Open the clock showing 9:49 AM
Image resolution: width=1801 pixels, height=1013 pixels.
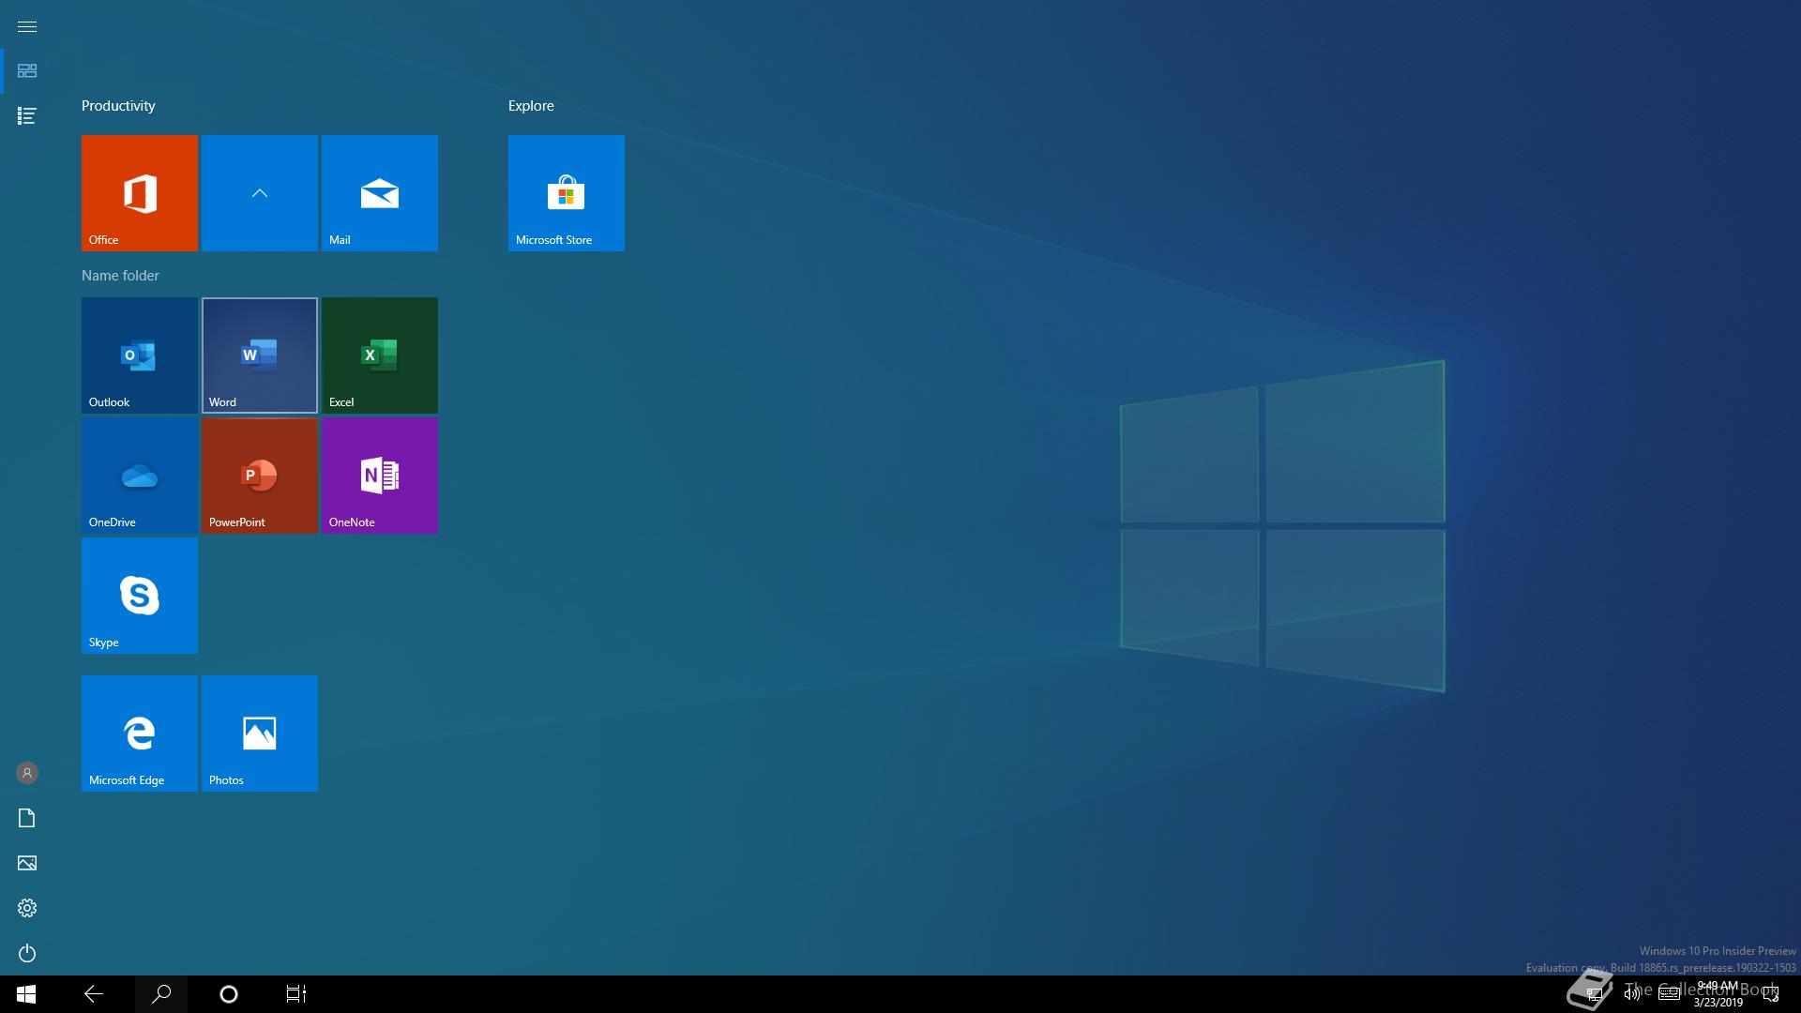click(1718, 994)
